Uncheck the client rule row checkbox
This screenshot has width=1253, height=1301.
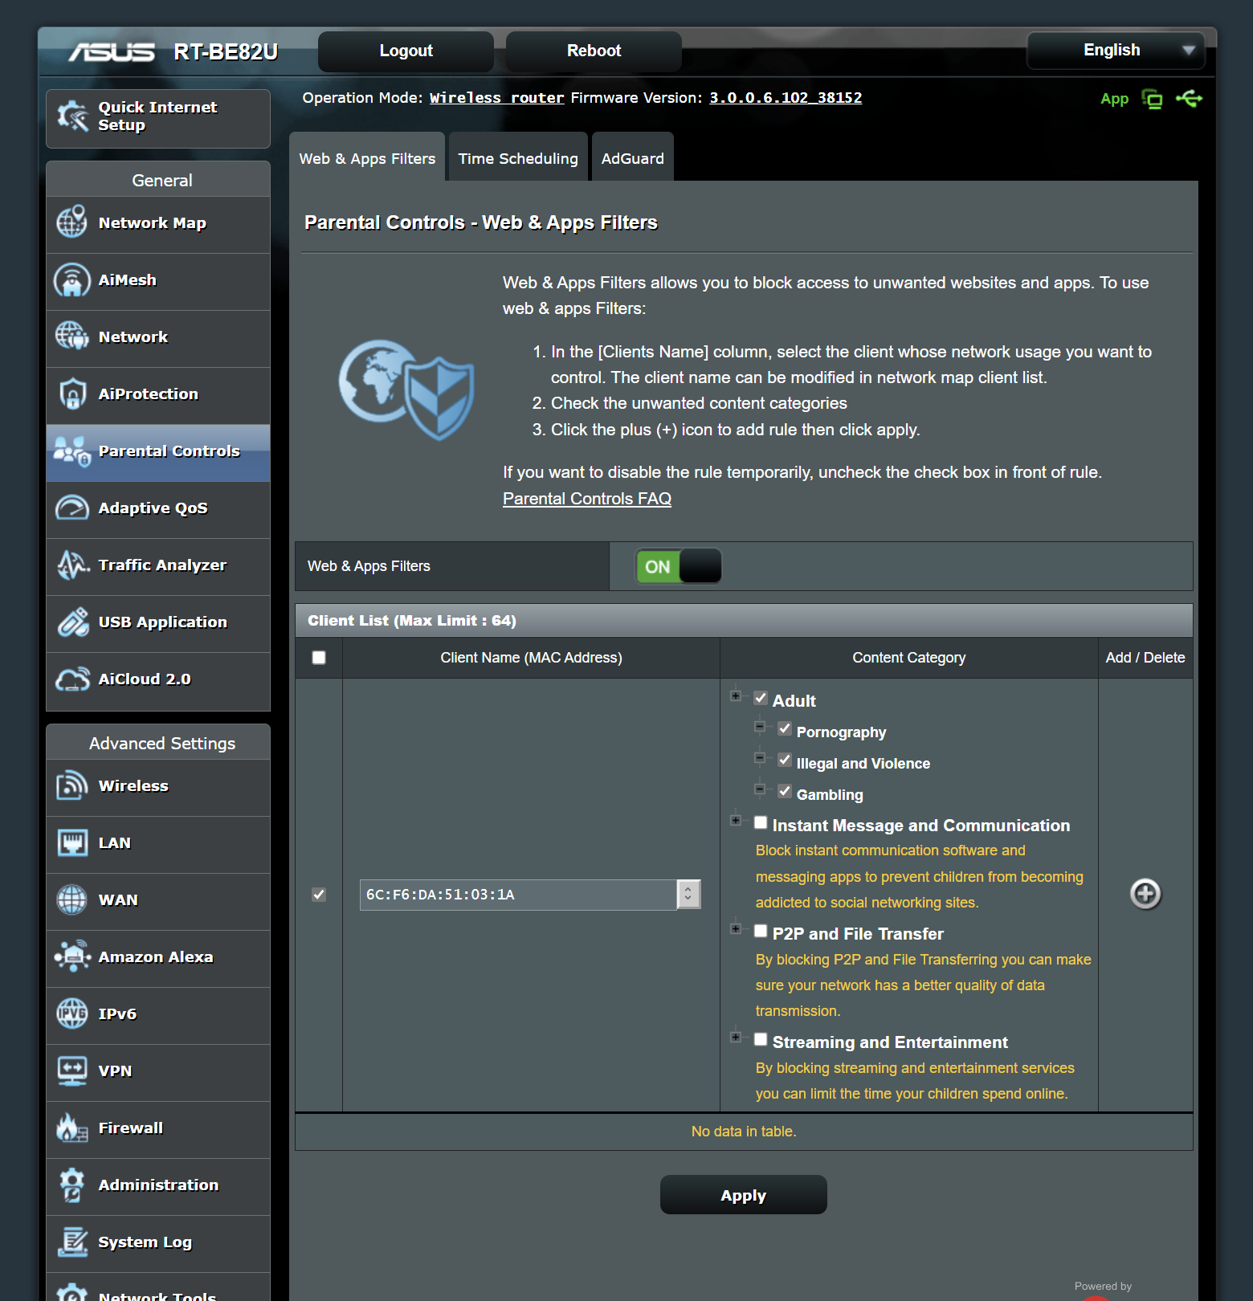319,895
